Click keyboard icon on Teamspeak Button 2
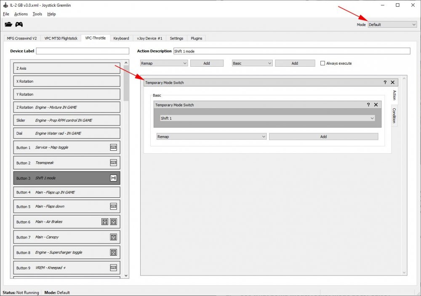The width and height of the screenshot is (421, 296). tap(113, 163)
